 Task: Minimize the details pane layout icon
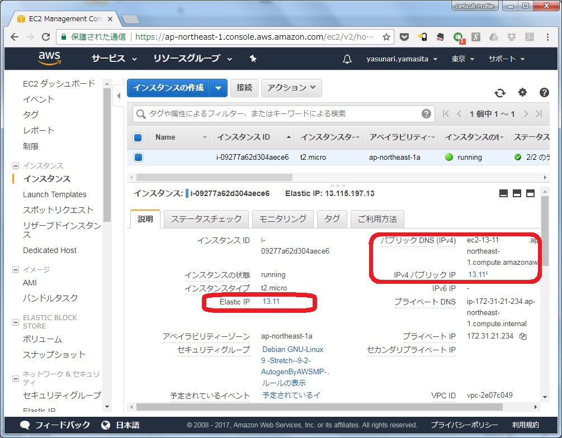[503, 193]
